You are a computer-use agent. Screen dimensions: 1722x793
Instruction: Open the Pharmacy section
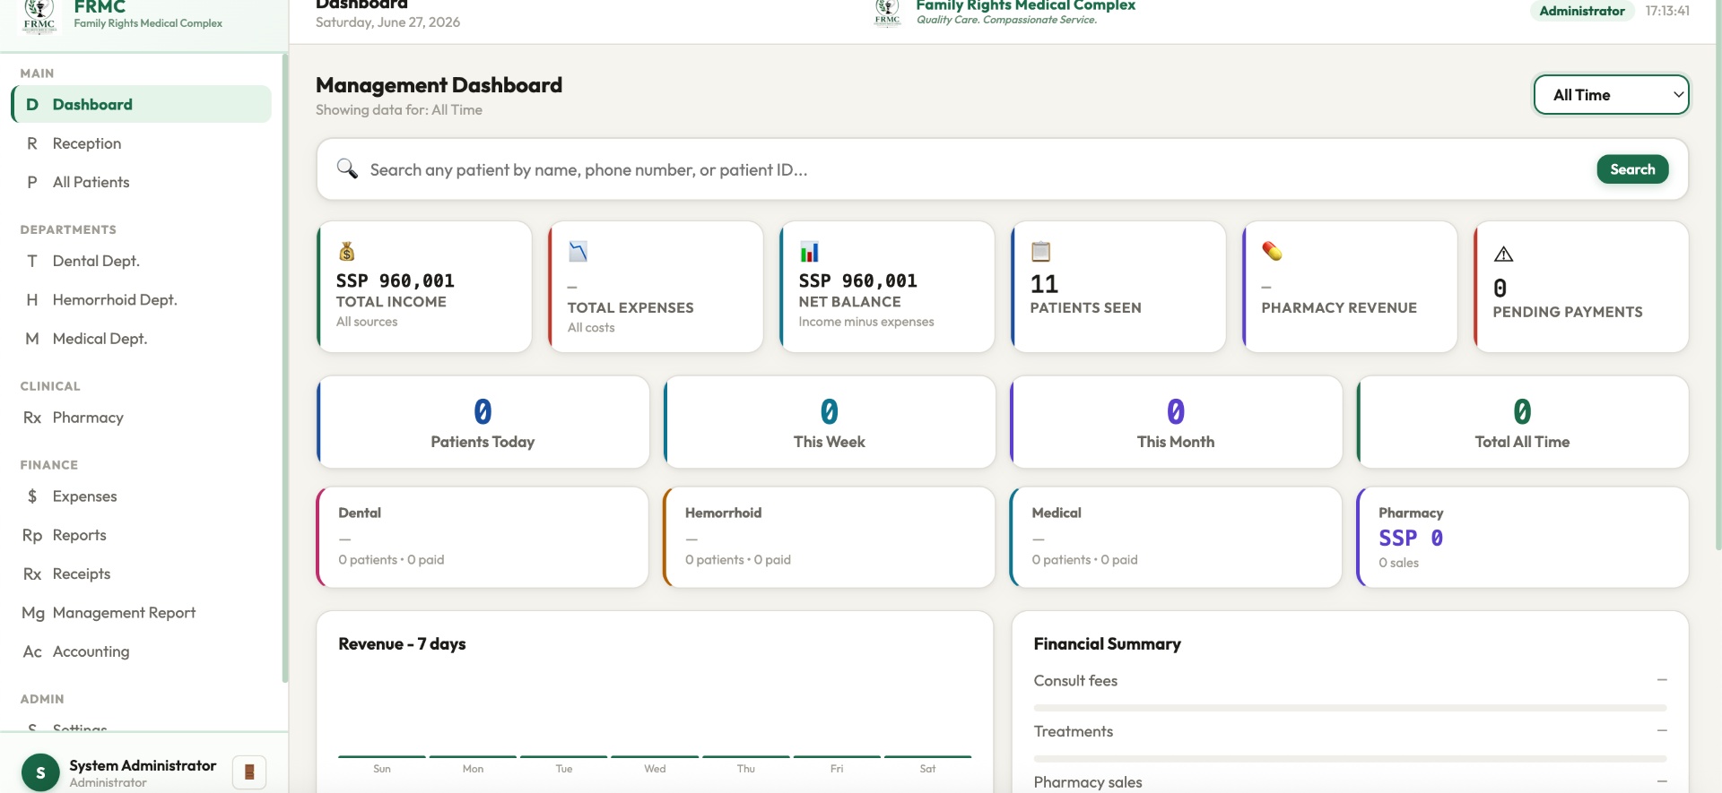pos(142,418)
